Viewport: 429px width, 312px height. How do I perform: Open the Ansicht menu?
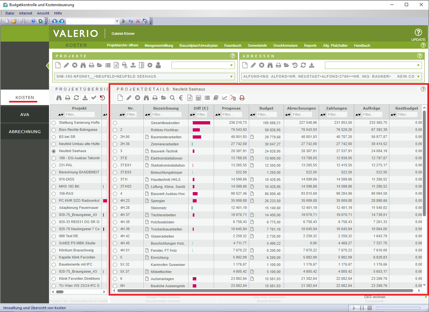tap(43, 13)
